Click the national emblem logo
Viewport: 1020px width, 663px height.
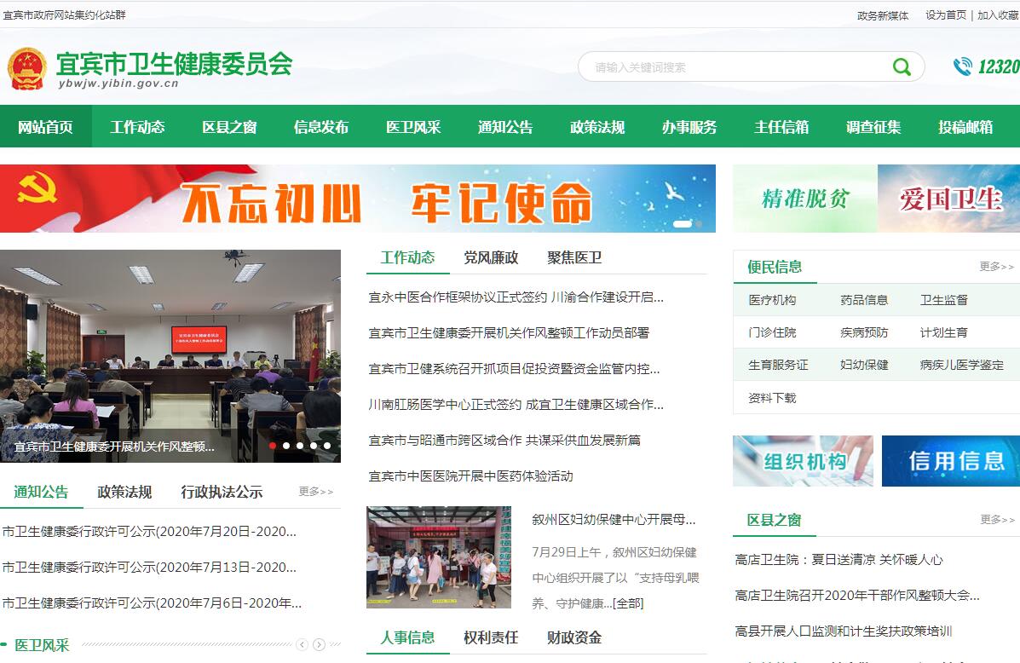27,68
